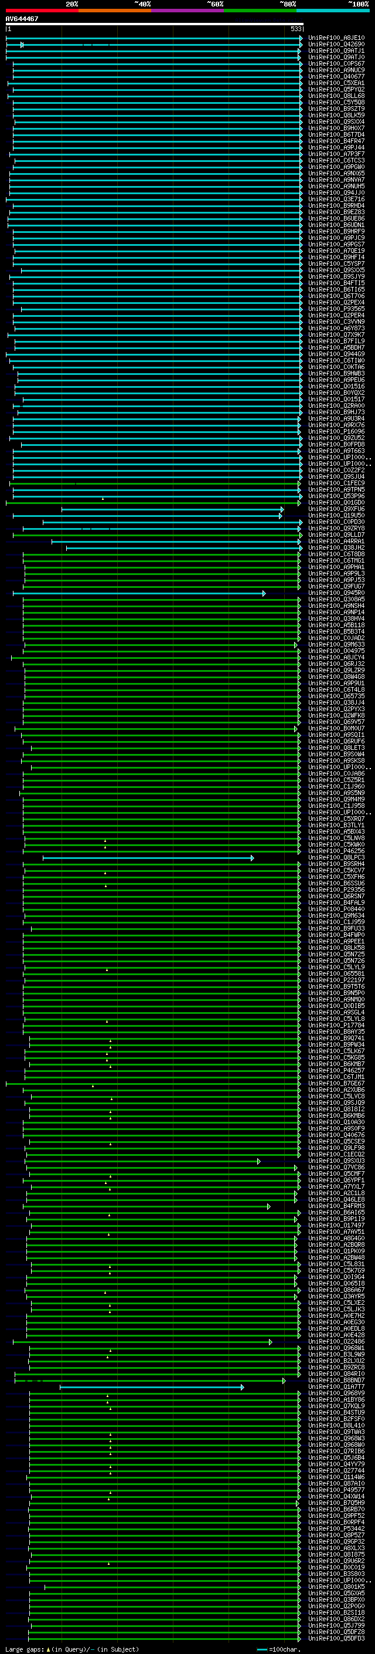
Task: Select the UniRef100_Q1A7T7 label
Action: tap(336, 1387)
